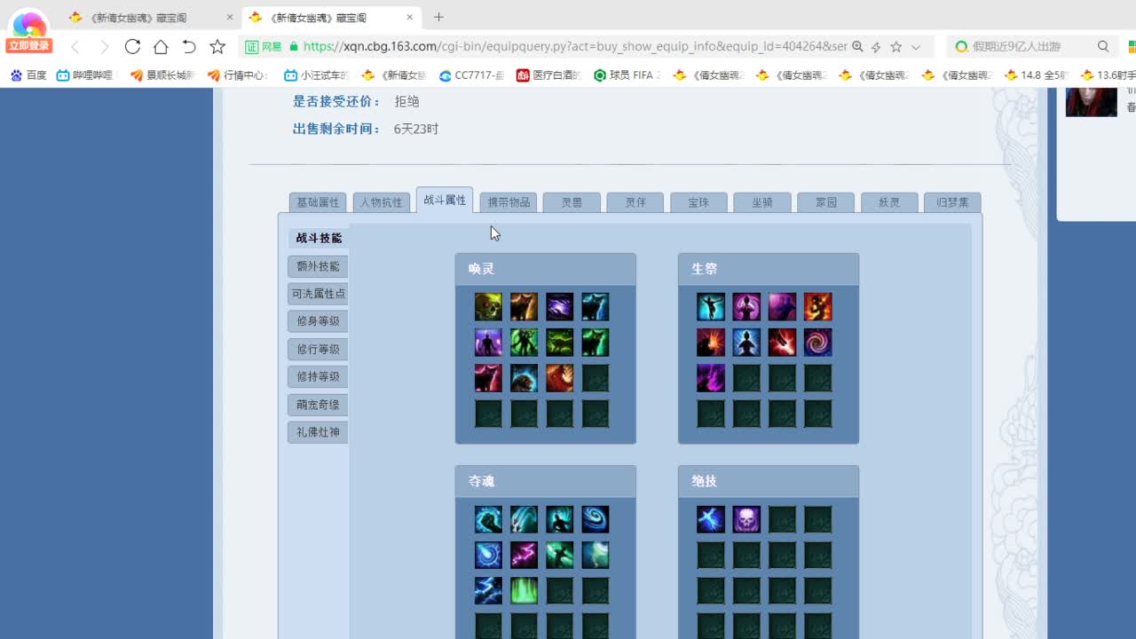Click the undo-close-tab arrow icon

(x=189, y=47)
